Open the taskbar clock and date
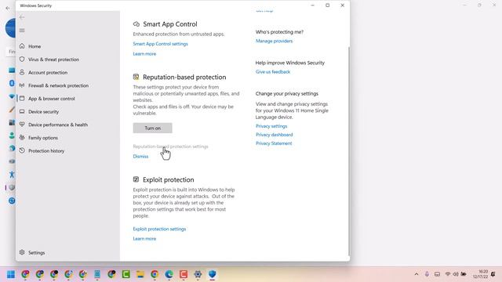The height and width of the screenshot is (282, 502). click(481, 274)
